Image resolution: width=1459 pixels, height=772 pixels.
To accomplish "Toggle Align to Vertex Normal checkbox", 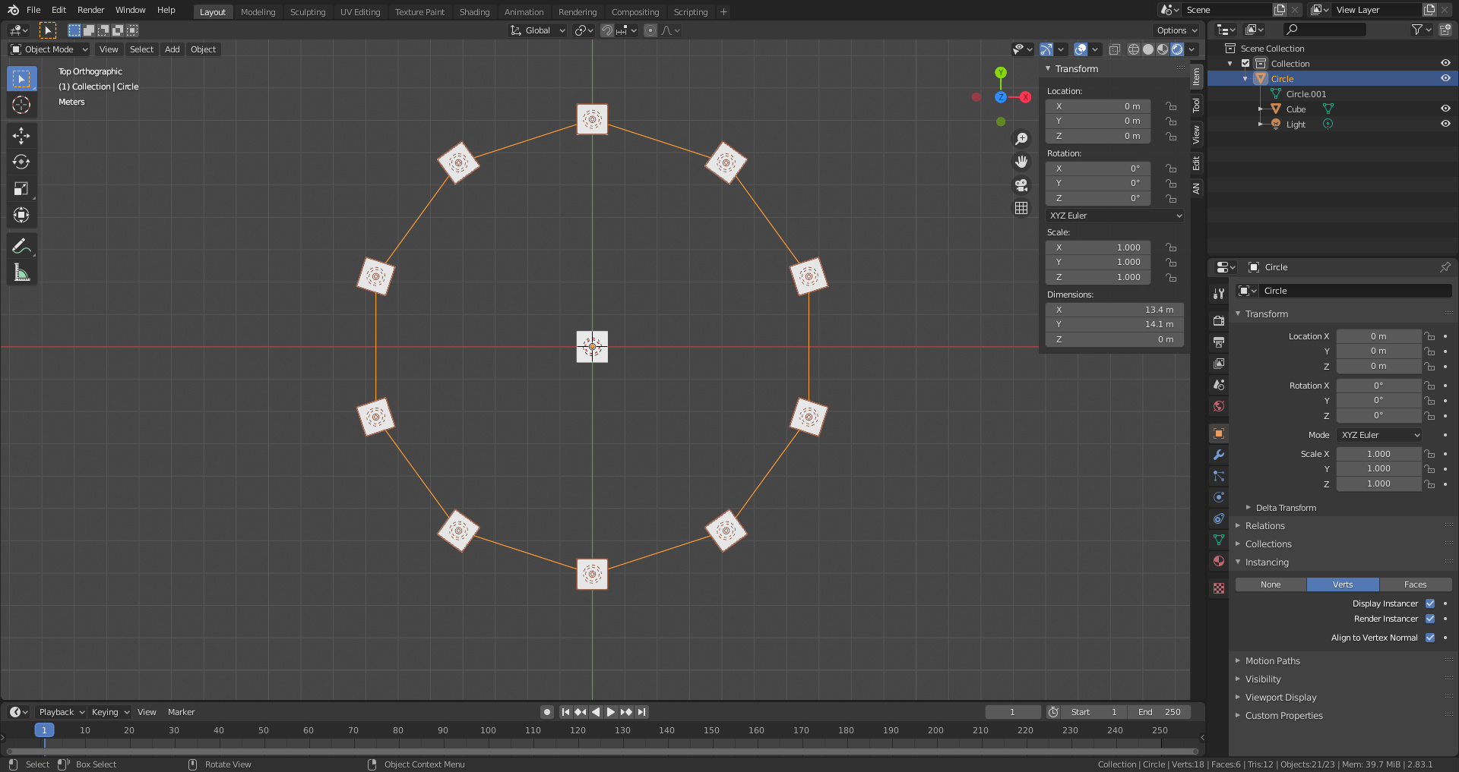I will pyautogui.click(x=1430, y=638).
